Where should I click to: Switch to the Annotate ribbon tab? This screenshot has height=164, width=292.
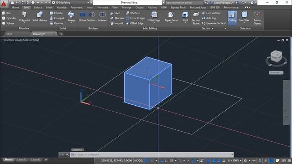click(x=103, y=7)
